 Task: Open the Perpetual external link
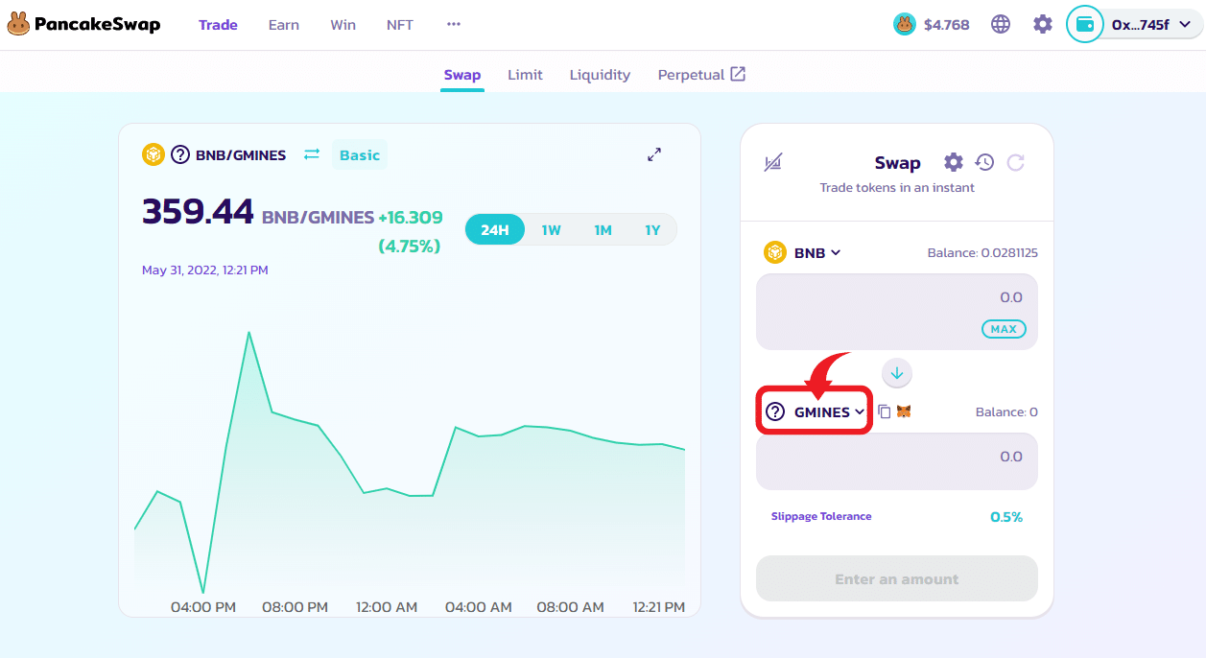[x=701, y=75]
